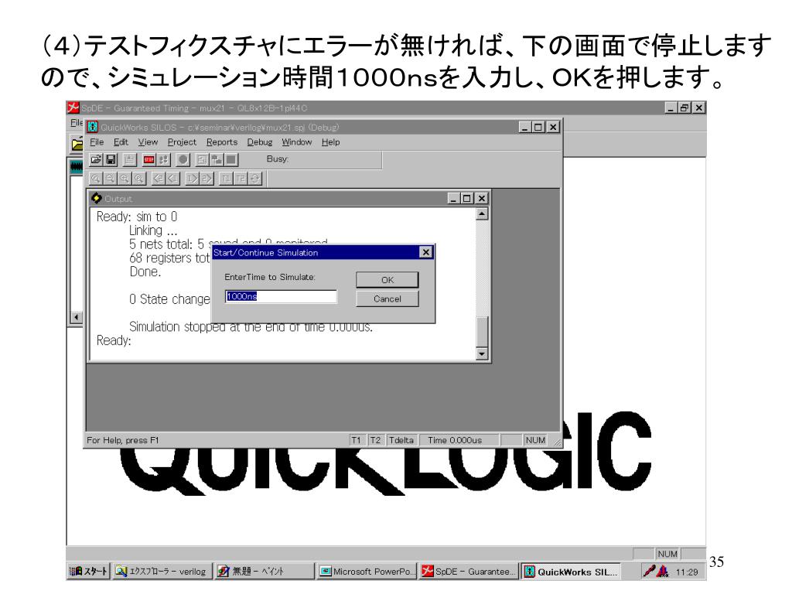The width and height of the screenshot is (792, 594).
Task: Click the Open project folder toolbar icon
Action: pos(95,159)
